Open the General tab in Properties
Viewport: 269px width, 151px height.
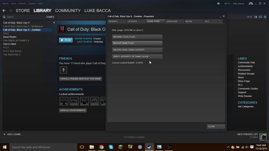116,21
